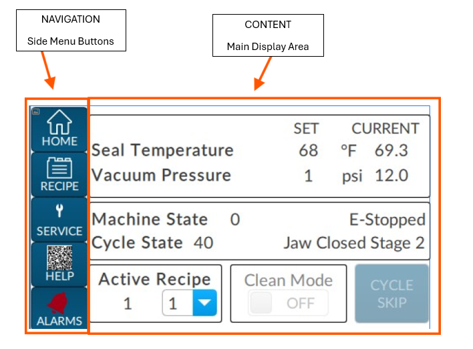The width and height of the screenshot is (473, 349).
Task: Click the Machine State value 0
Action: pyautogui.click(x=235, y=220)
